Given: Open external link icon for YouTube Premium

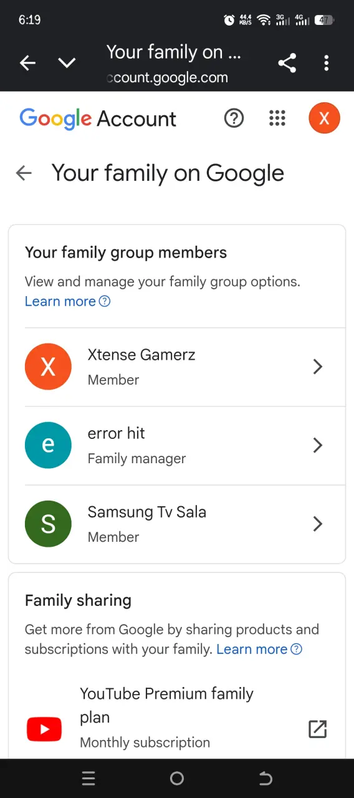Looking at the screenshot, I should point(317,729).
